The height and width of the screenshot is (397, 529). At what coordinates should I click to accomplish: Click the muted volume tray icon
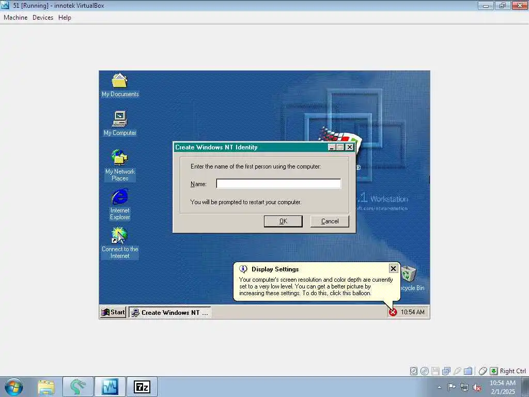[477, 387]
